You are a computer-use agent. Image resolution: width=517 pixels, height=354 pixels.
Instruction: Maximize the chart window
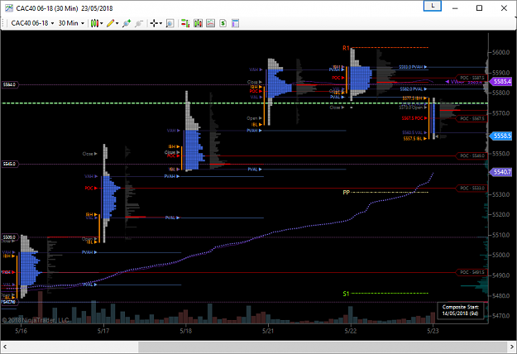pos(480,8)
